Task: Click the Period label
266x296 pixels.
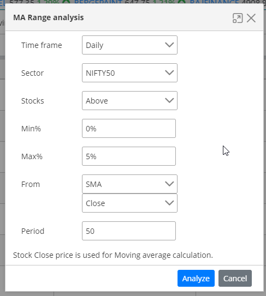Action: pos(33,231)
